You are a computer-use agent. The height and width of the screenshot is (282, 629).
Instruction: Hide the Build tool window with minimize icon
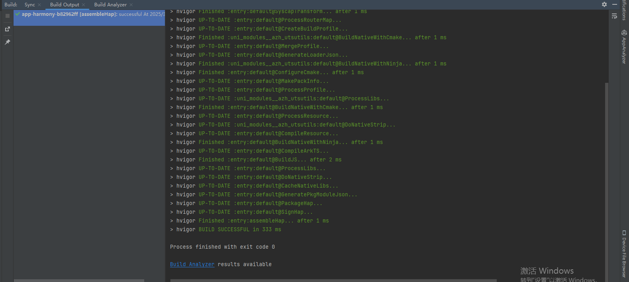pos(615,4)
